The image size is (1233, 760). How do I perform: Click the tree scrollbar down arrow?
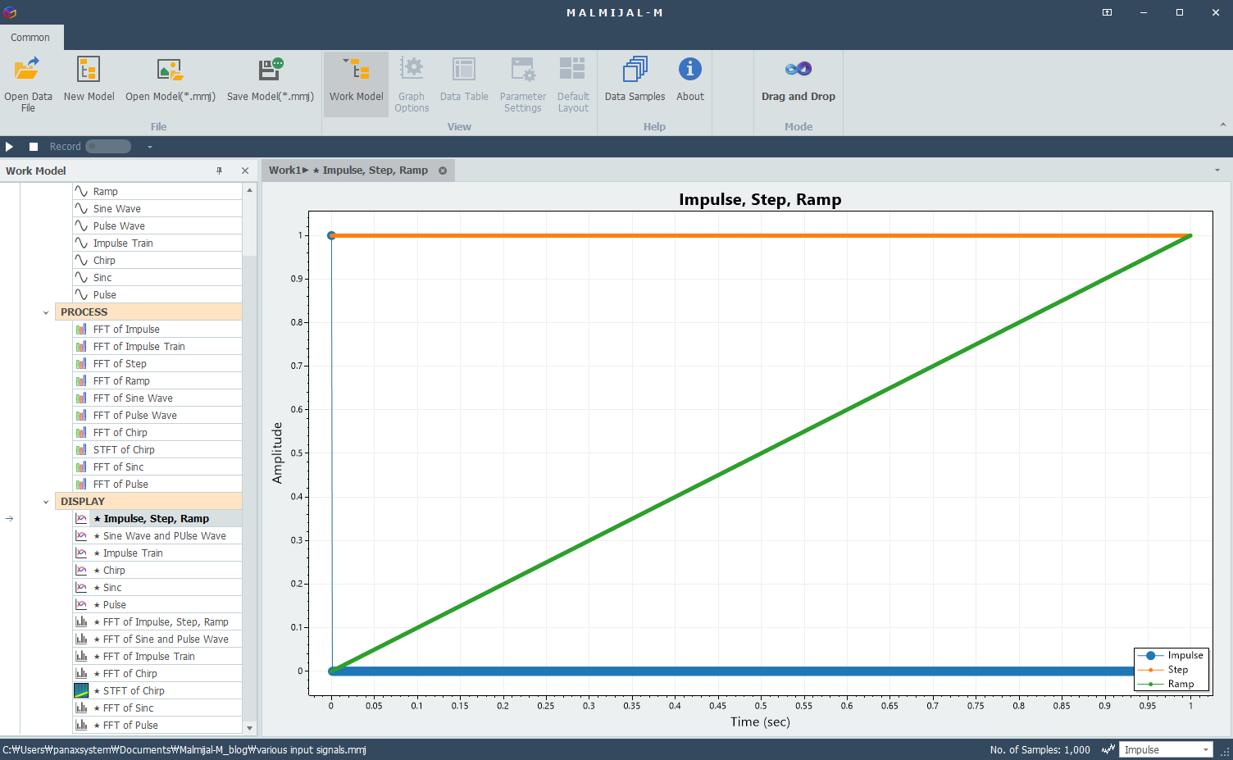(249, 727)
